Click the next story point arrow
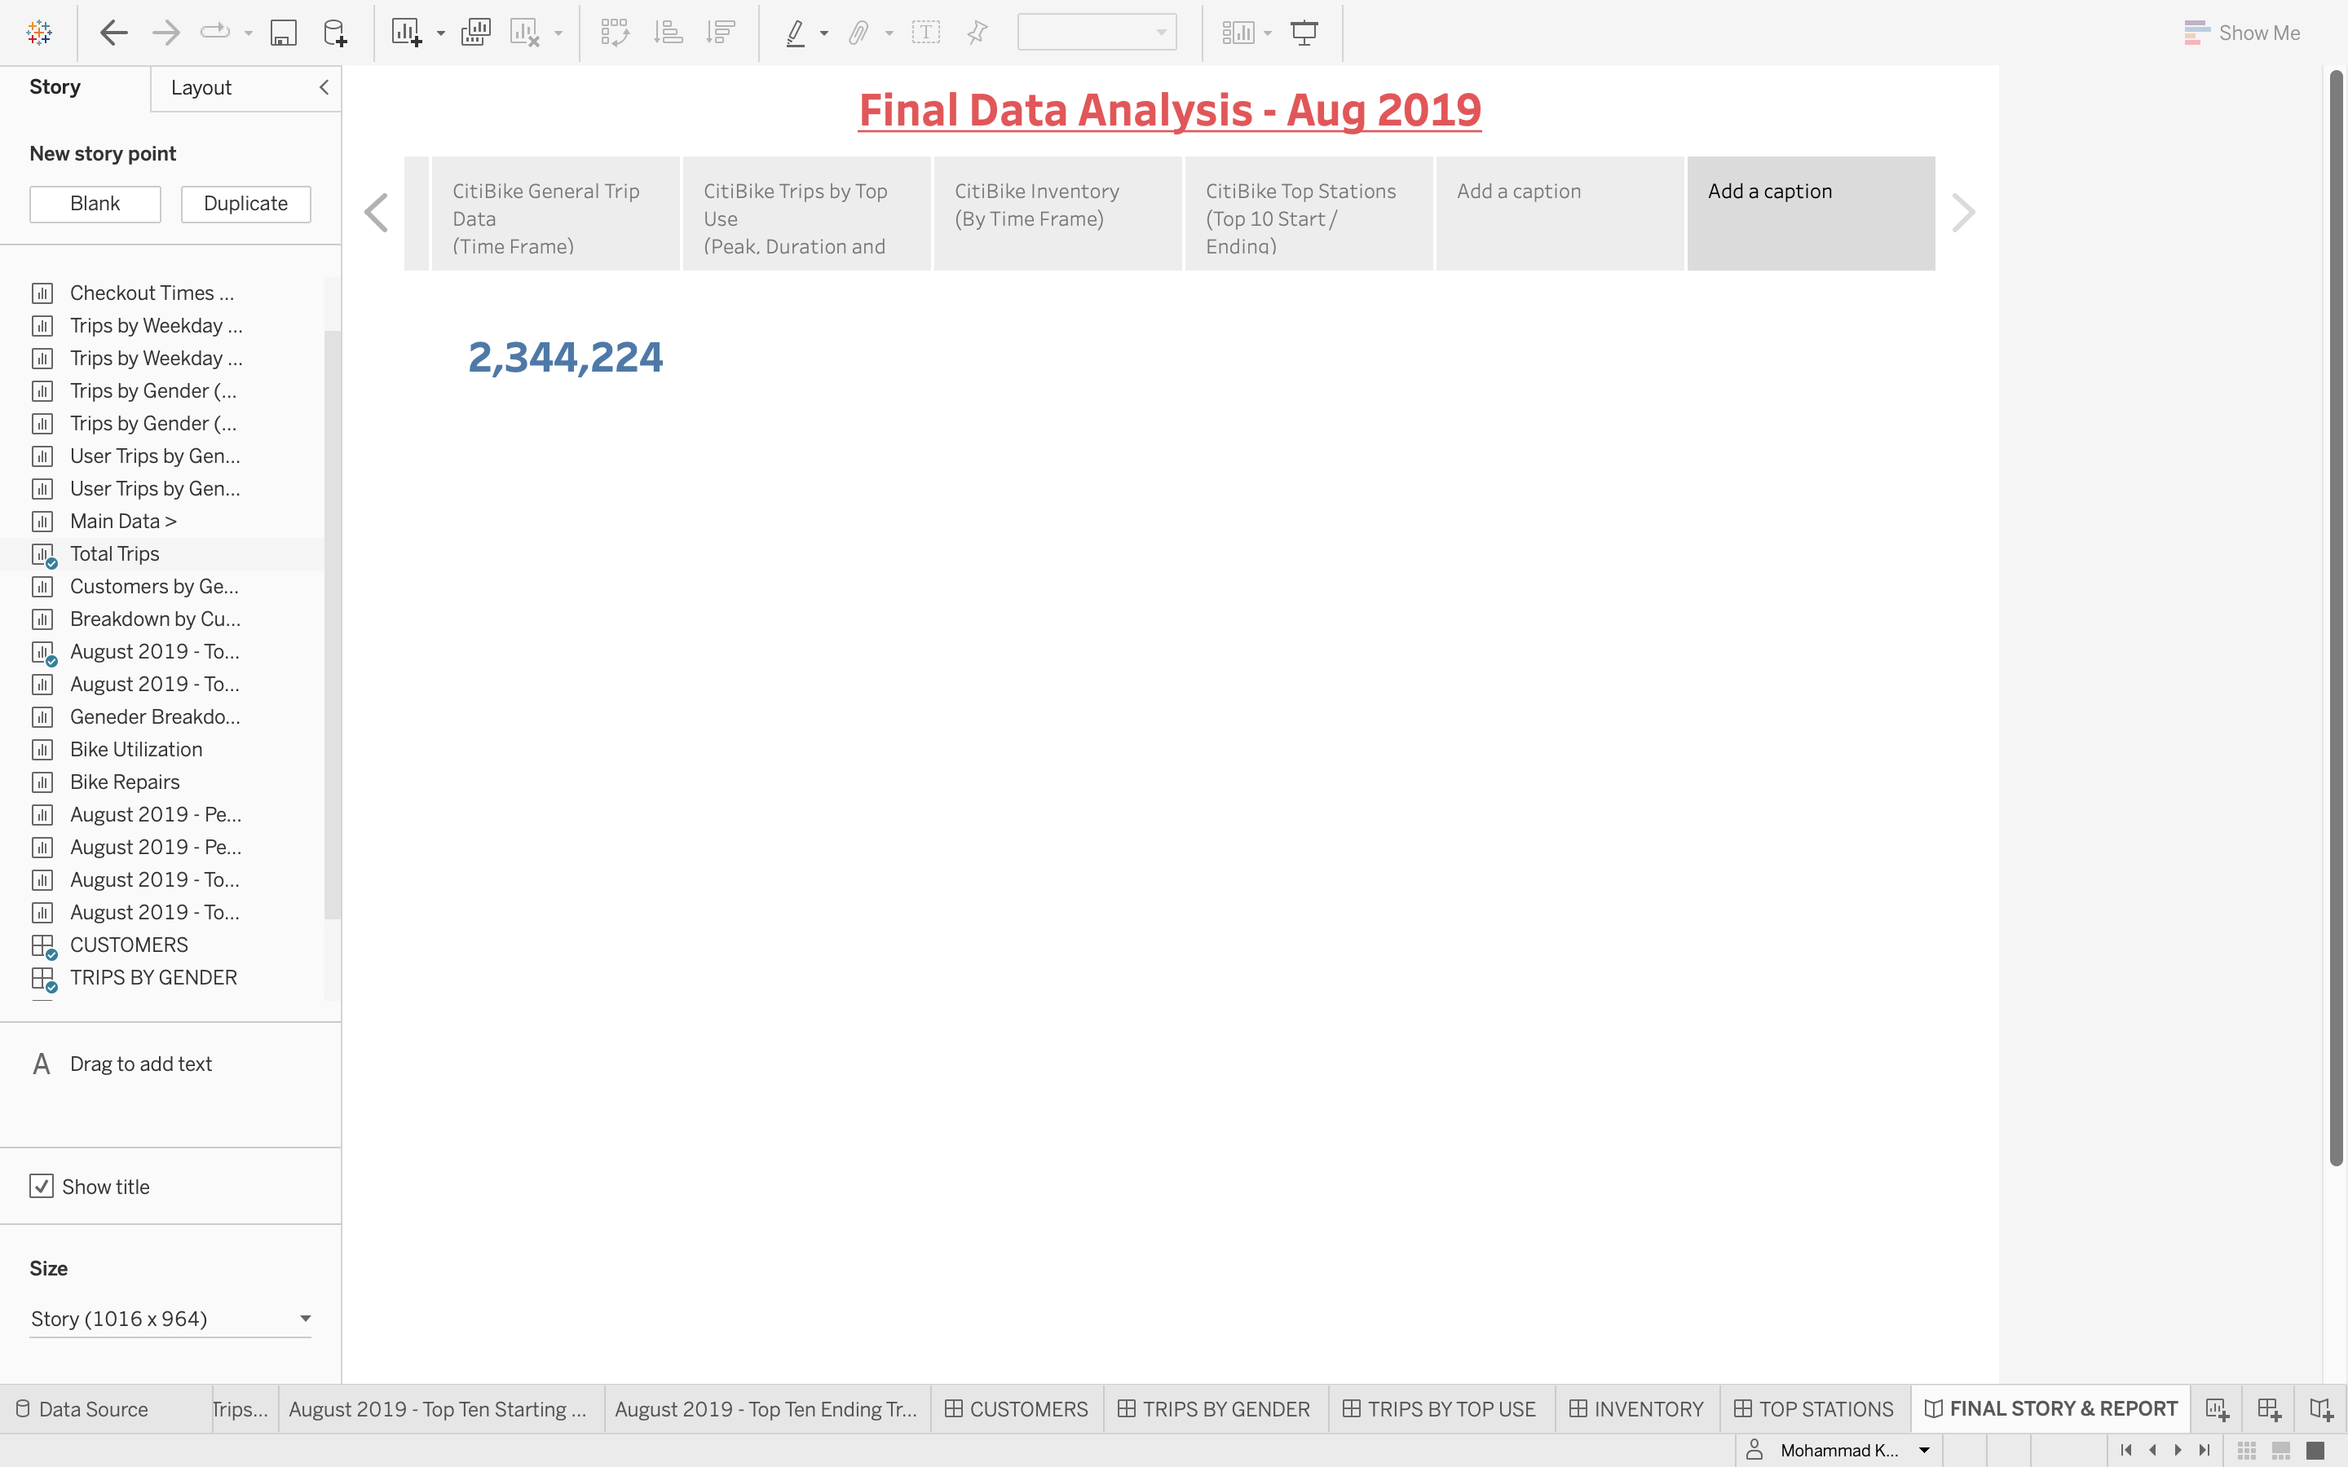The height and width of the screenshot is (1467, 2348). click(x=1963, y=213)
